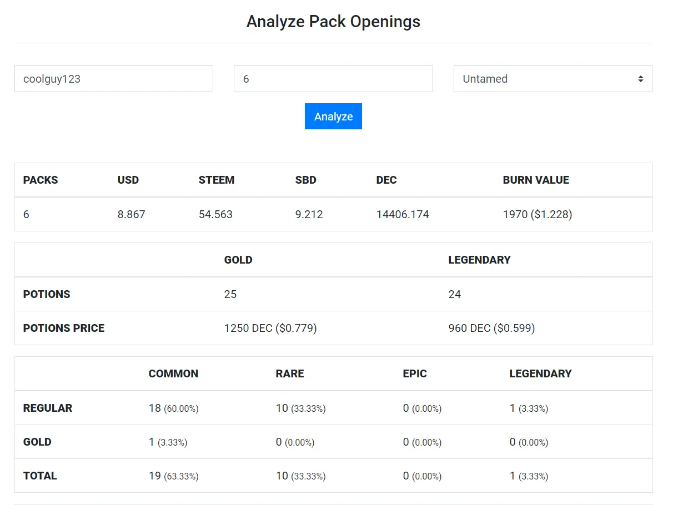Select regular legendary cell 1 (3.33%)

529,408
